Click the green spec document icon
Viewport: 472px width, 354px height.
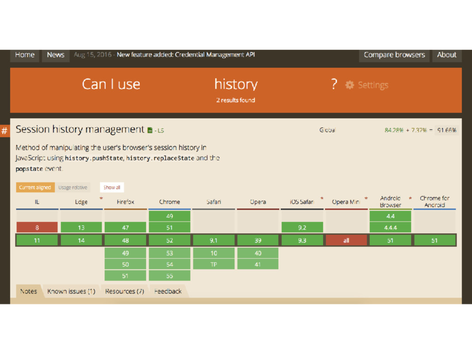point(150,130)
